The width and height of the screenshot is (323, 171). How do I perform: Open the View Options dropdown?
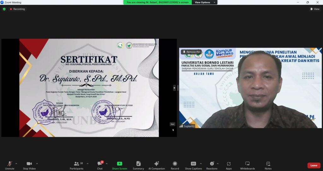coord(204,2)
